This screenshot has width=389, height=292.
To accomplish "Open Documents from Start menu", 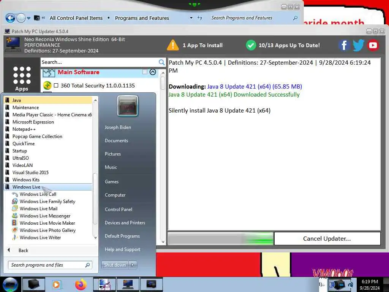I will (x=116, y=141).
